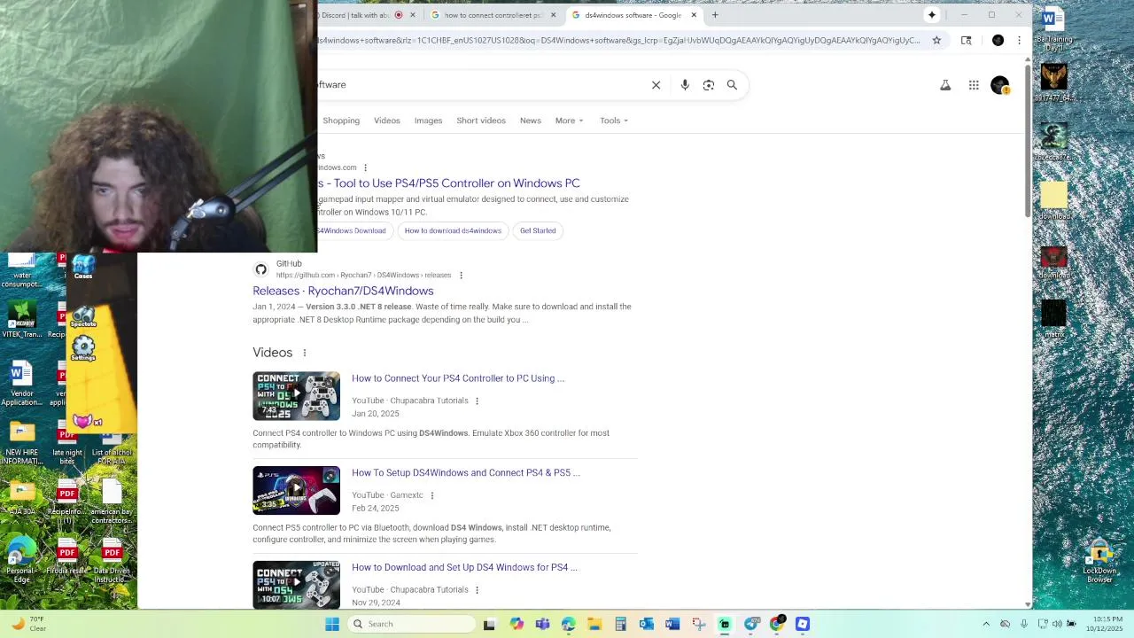Open 'How To Setup DS4Windows' video link

[466, 473]
